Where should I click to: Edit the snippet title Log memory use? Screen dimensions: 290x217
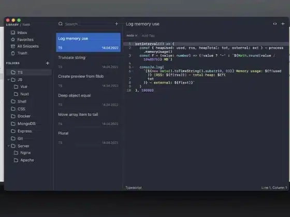(x=142, y=24)
